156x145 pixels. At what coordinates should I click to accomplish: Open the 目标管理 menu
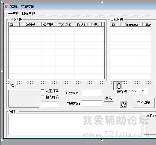tap(28, 14)
